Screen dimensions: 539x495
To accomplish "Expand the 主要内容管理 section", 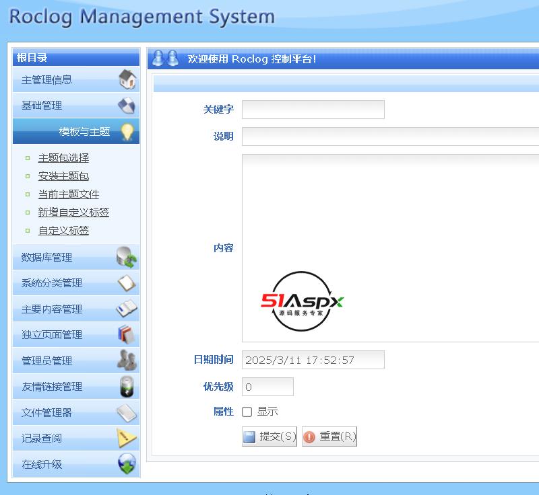I will (x=76, y=309).
